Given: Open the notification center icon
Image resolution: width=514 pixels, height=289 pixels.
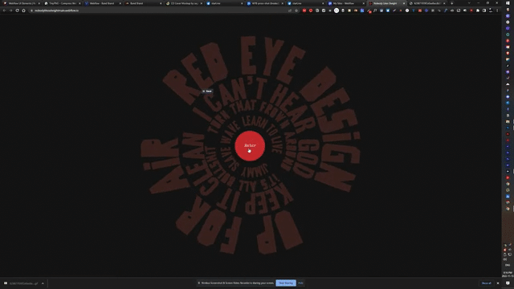Looking at the screenshot, I should pyautogui.click(x=508, y=283).
